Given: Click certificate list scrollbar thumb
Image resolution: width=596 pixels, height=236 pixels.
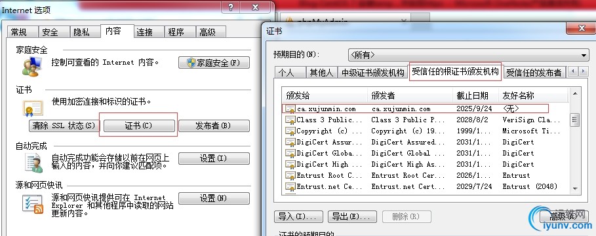Looking at the screenshot, I should tap(574, 120).
